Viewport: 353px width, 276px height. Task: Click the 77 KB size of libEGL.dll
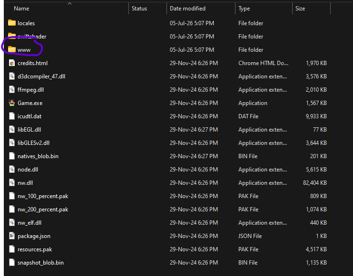click(x=320, y=130)
